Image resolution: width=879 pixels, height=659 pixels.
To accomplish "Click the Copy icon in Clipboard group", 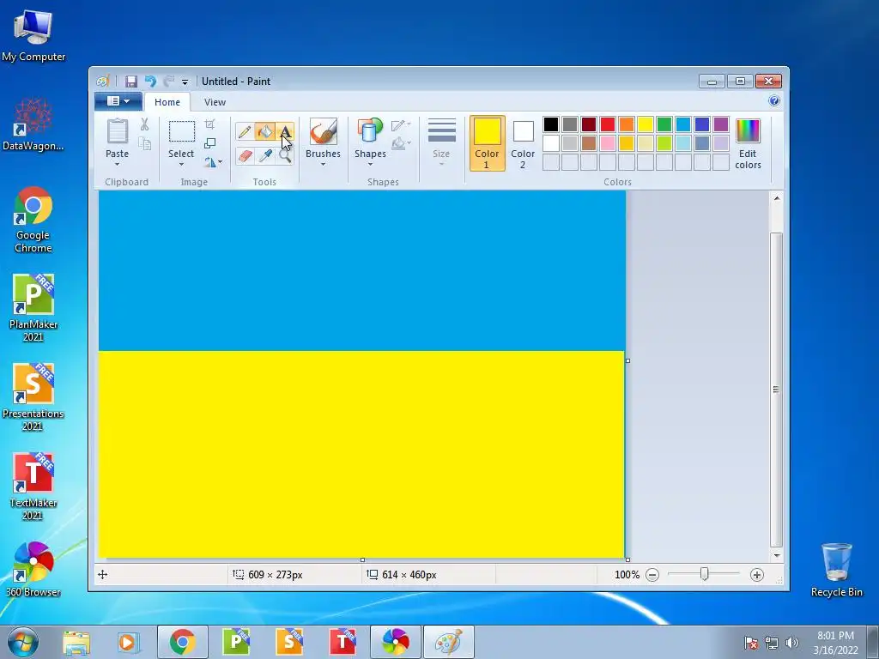I will pyautogui.click(x=144, y=143).
